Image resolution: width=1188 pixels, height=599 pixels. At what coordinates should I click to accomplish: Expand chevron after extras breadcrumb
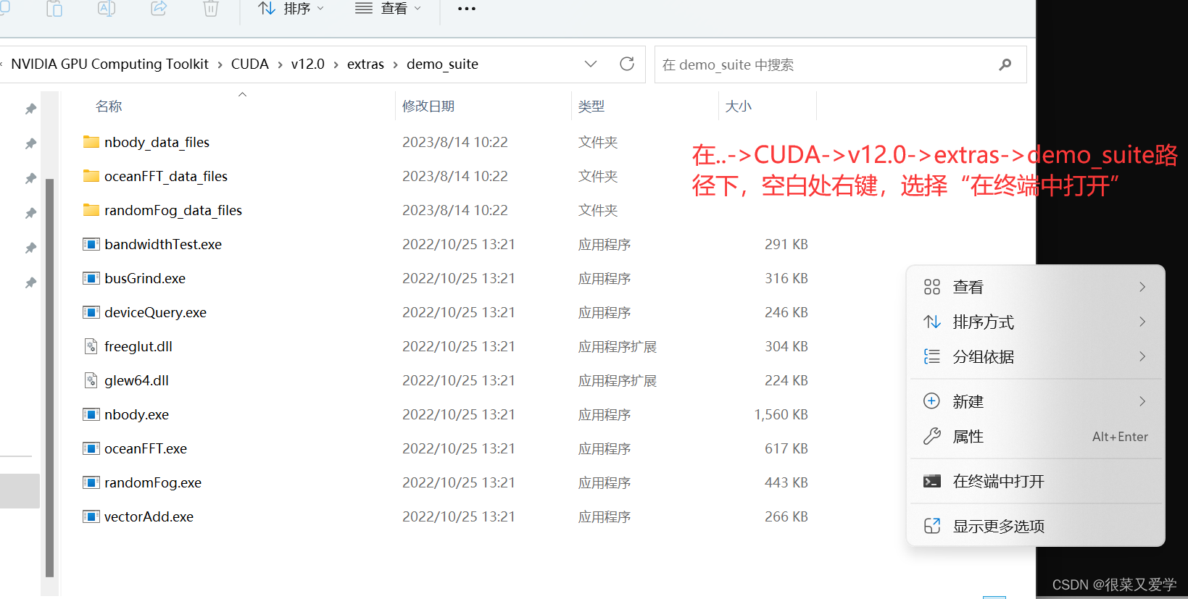tap(395, 64)
